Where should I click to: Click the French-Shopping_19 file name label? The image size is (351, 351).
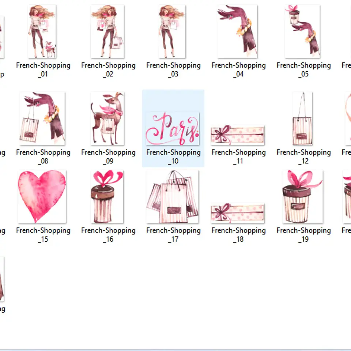click(x=303, y=235)
